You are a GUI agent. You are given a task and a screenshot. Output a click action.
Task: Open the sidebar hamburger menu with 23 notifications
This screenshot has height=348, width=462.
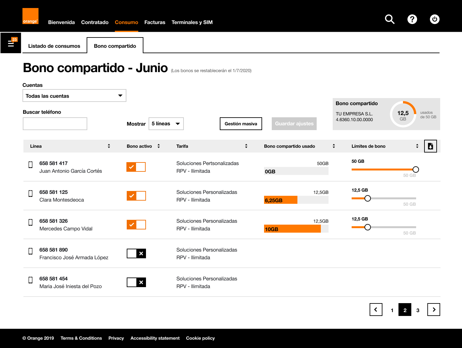coord(11,43)
